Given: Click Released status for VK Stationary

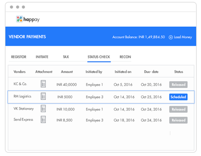Looking at the screenshot, I should 178,109.
